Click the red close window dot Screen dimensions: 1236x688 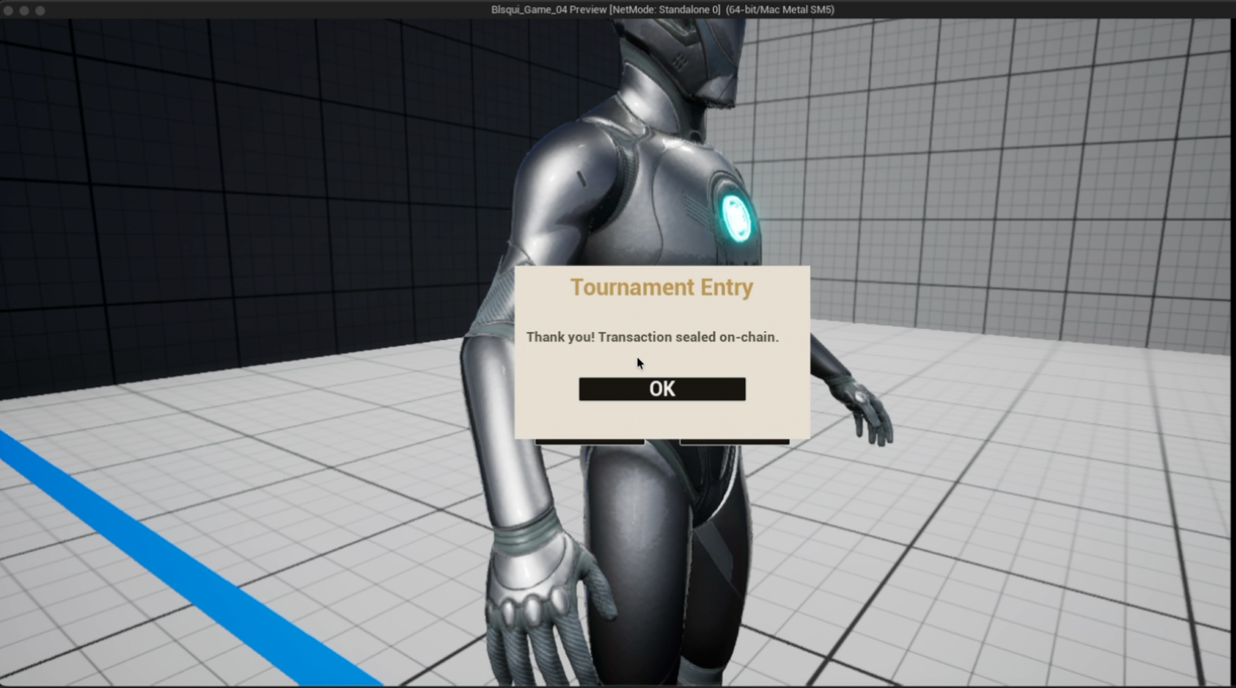tap(9, 10)
